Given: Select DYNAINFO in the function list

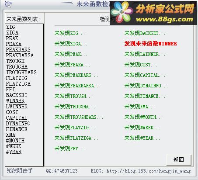Looking at the screenshot, I should tap(18, 124).
